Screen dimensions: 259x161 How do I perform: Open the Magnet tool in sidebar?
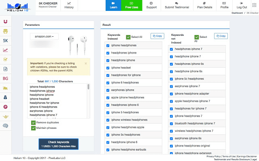coord(5,21)
